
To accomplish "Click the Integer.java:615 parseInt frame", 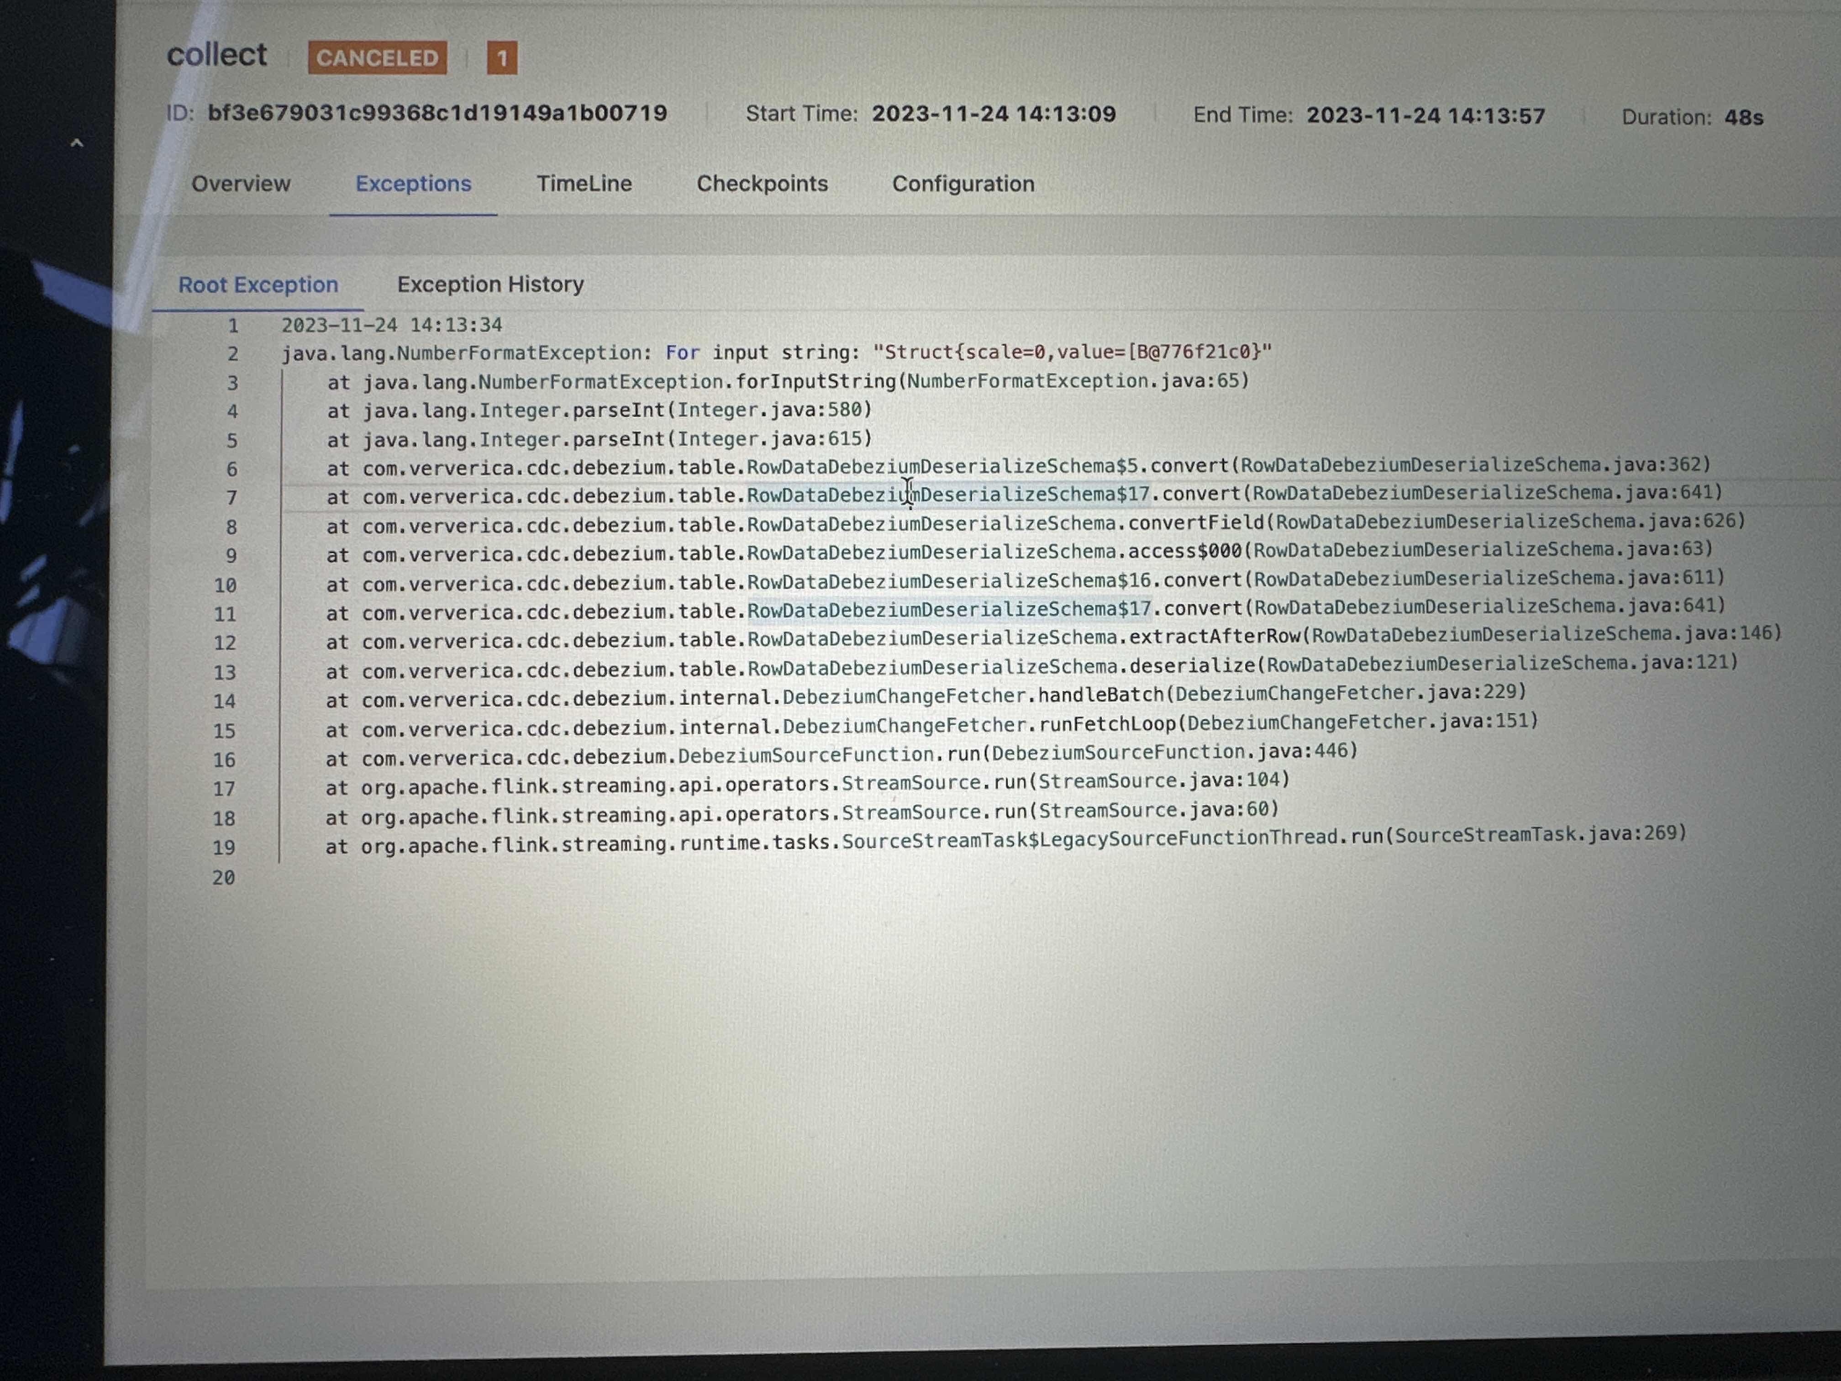I will [599, 439].
